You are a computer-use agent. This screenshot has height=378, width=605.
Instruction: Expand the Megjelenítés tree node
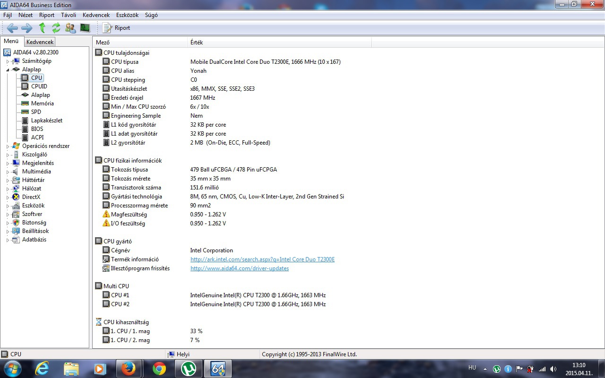click(8, 163)
